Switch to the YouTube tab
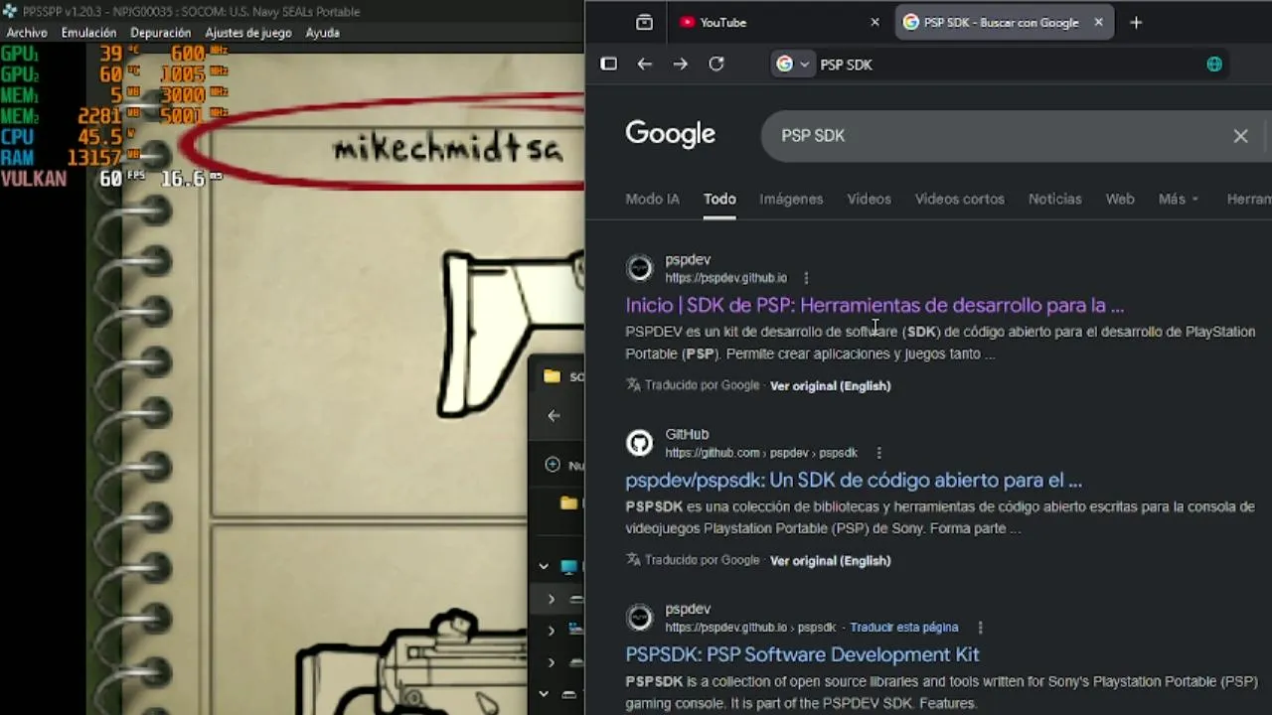The height and width of the screenshot is (715, 1272). 722,22
